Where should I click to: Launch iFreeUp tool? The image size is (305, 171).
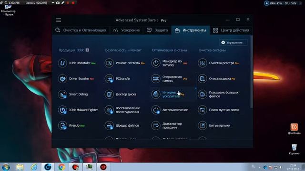point(71,125)
